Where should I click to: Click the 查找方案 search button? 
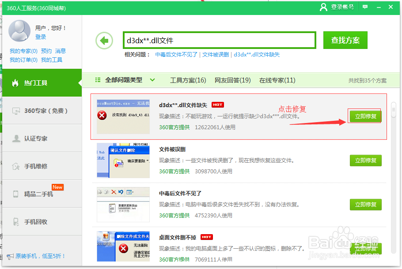(345, 40)
